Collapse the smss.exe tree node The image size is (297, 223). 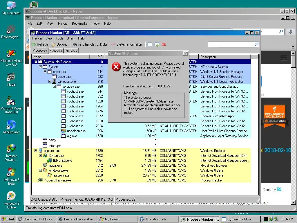coord(45,72)
